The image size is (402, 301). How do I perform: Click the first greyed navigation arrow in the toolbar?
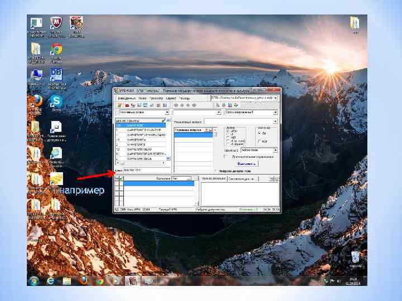176,105
